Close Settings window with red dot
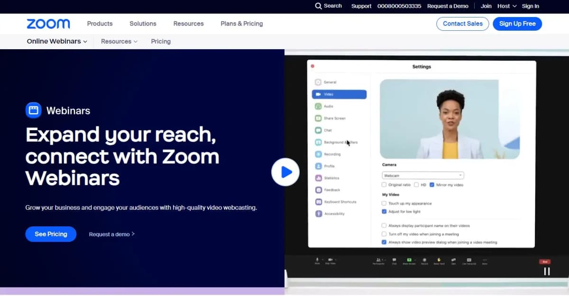The width and height of the screenshot is (569, 296). (312, 66)
